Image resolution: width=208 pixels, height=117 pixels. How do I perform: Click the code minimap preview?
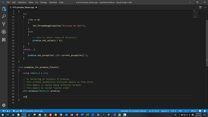(x=196, y=14)
